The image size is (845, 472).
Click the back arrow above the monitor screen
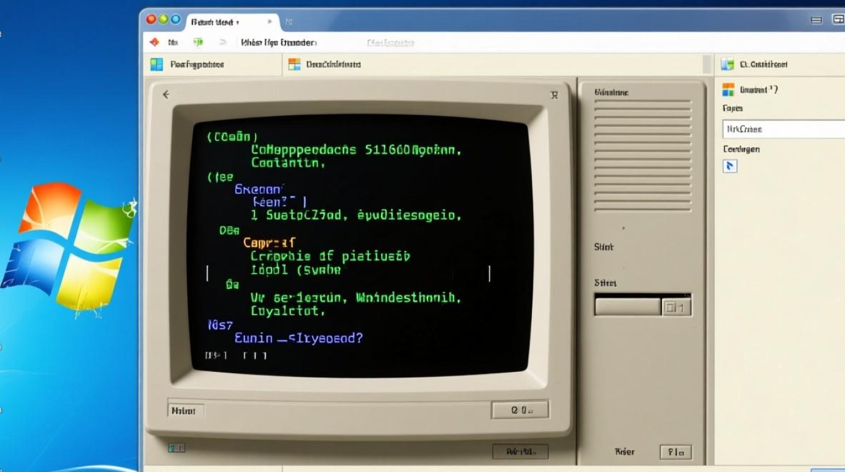click(x=166, y=94)
